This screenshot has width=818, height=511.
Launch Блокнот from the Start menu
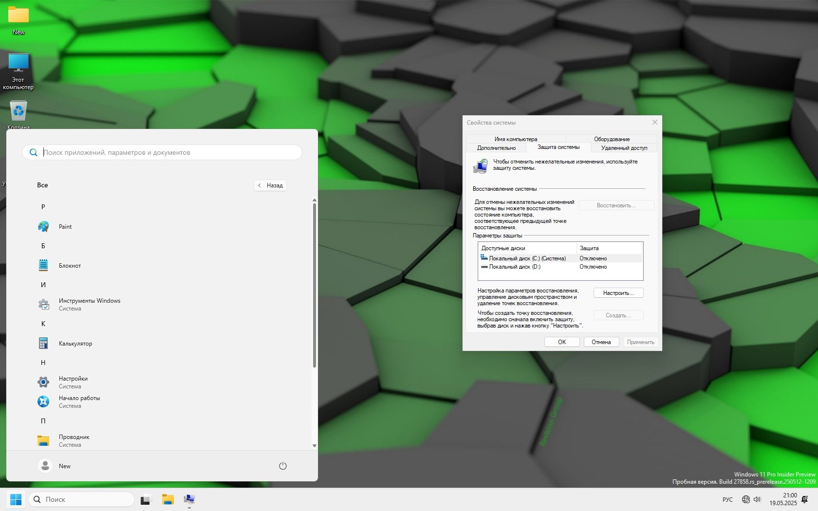pos(70,266)
